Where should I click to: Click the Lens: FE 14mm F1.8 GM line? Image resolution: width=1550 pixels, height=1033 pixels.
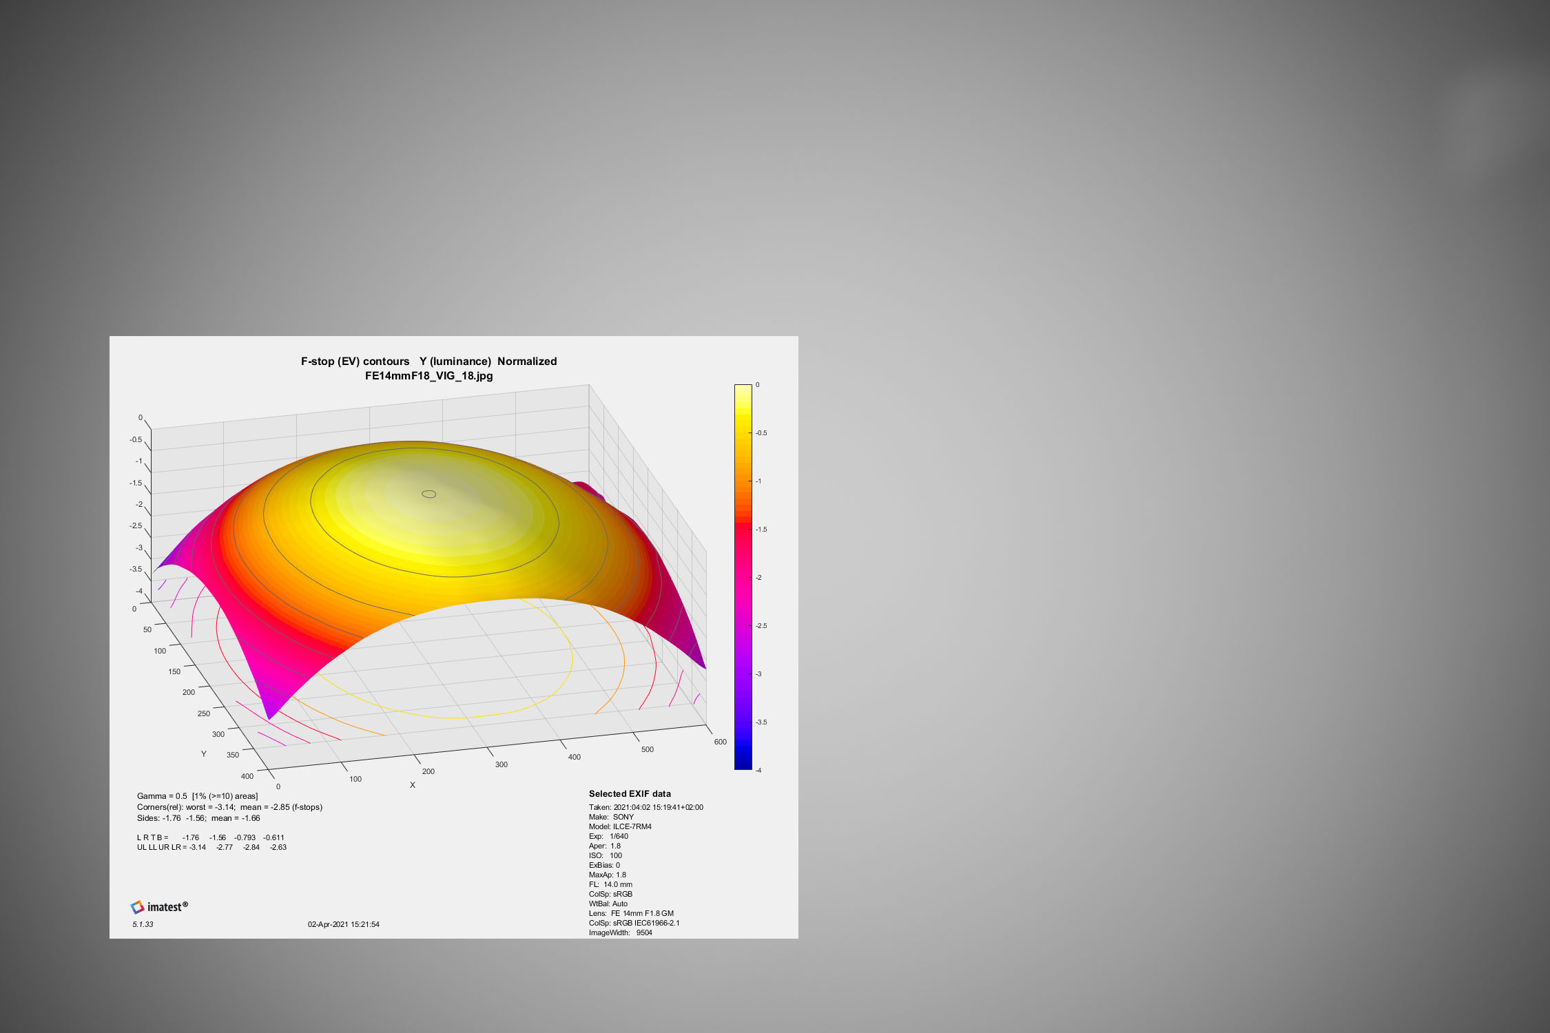pos(631,913)
